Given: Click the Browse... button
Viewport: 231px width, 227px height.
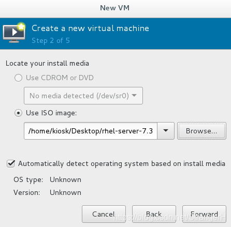Looking at the screenshot, I should 201,131.
